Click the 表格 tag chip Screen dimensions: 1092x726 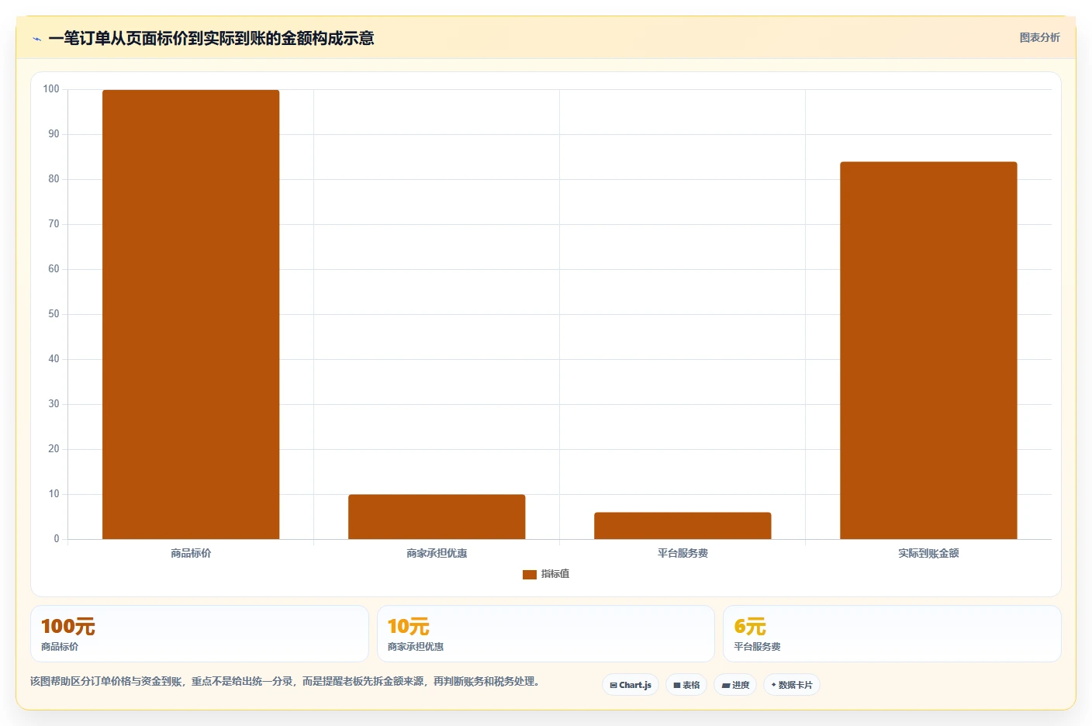(x=686, y=685)
